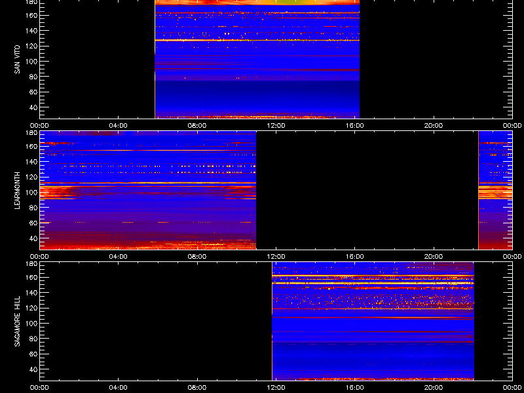
Task: Click the 160 frequency label on San Vito axis
Action: 32,15
